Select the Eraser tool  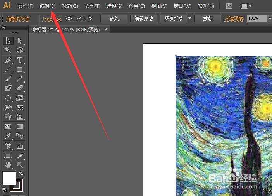coord(20,88)
